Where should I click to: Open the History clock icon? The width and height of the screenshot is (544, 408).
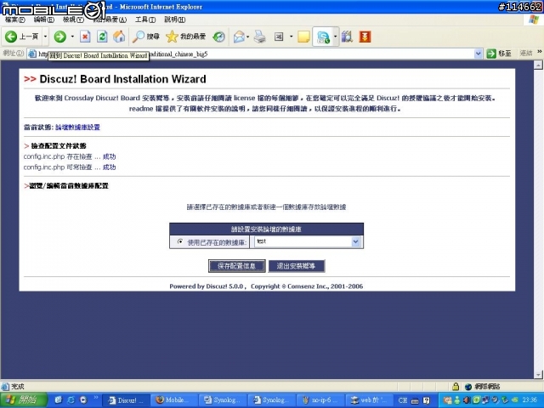tap(218, 37)
